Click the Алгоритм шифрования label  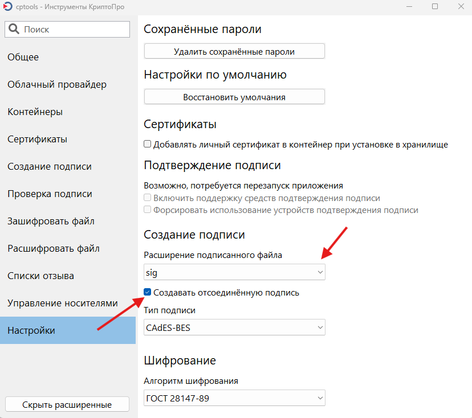pyautogui.click(x=191, y=381)
